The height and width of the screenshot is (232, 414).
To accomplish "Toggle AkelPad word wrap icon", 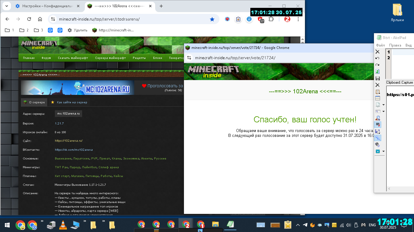I will tap(378, 124).
